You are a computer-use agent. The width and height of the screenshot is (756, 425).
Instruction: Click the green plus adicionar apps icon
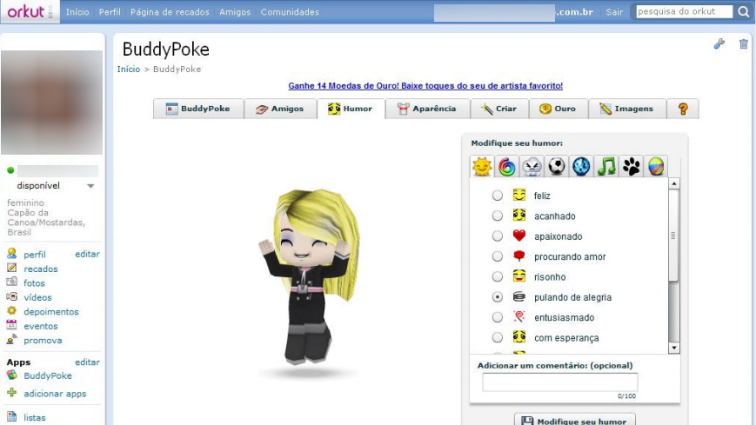coord(12,393)
